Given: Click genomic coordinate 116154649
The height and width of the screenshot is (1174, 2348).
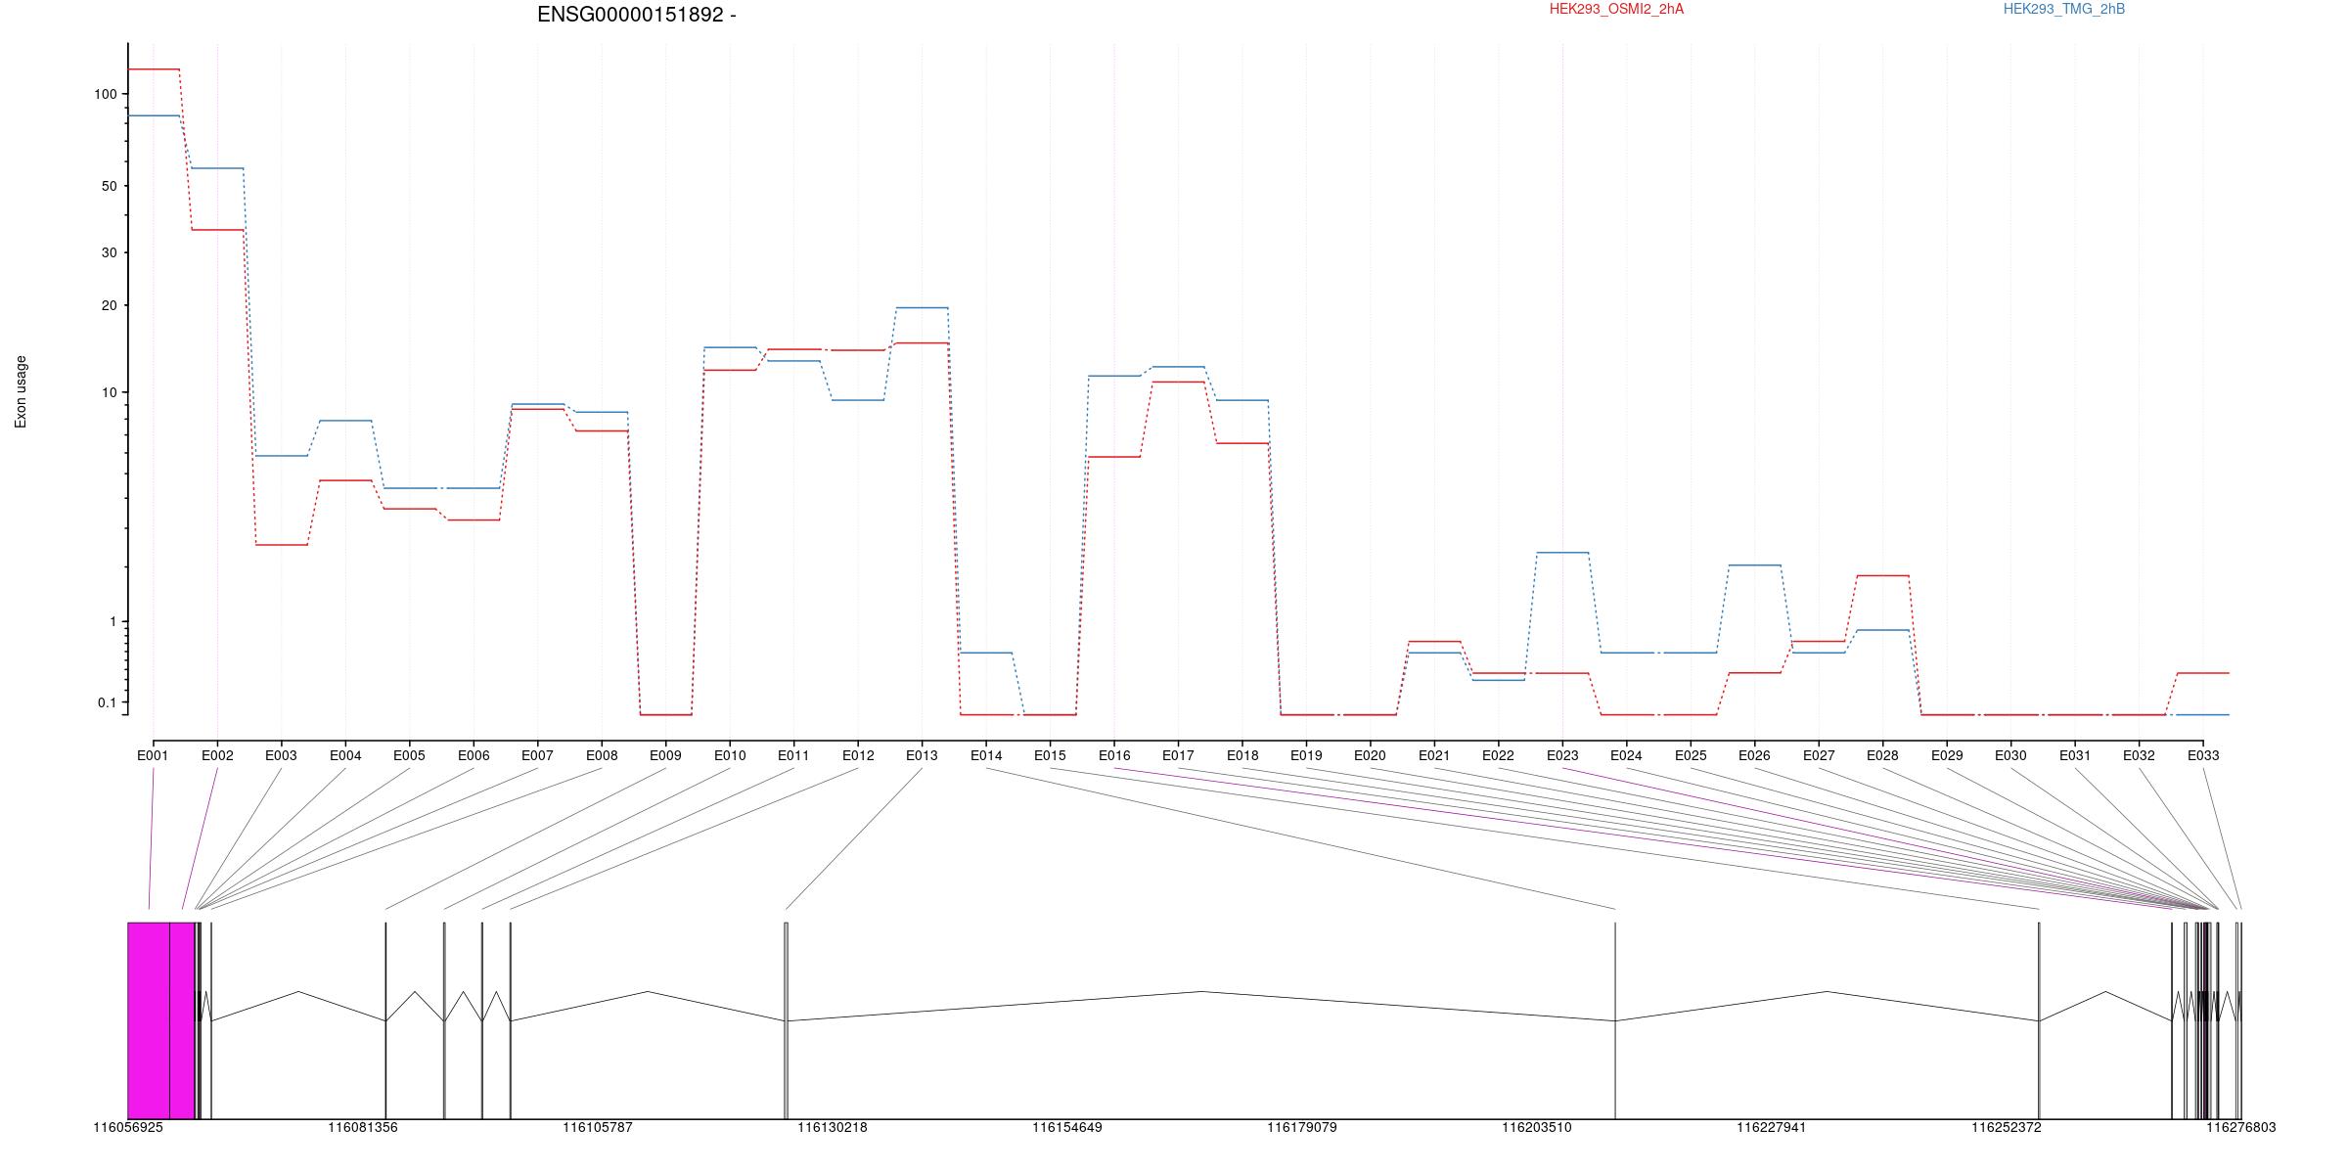Looking at the screenshot, I should coord(1067,1128).
